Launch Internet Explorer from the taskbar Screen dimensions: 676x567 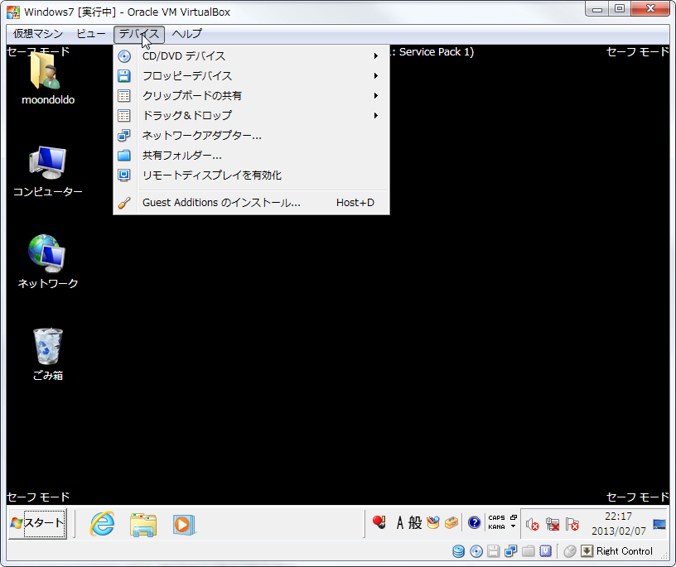102,523
